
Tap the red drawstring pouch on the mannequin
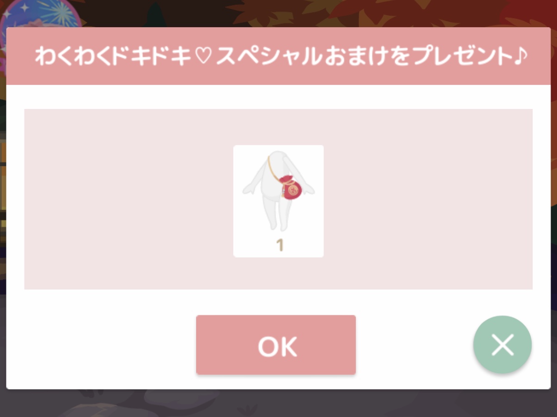[x=291, y=188]
